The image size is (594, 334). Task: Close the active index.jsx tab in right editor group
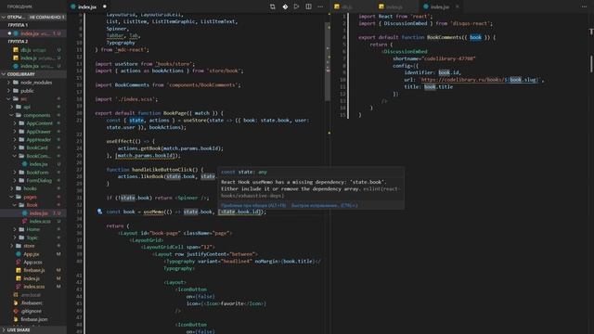[x=458, y=6]
